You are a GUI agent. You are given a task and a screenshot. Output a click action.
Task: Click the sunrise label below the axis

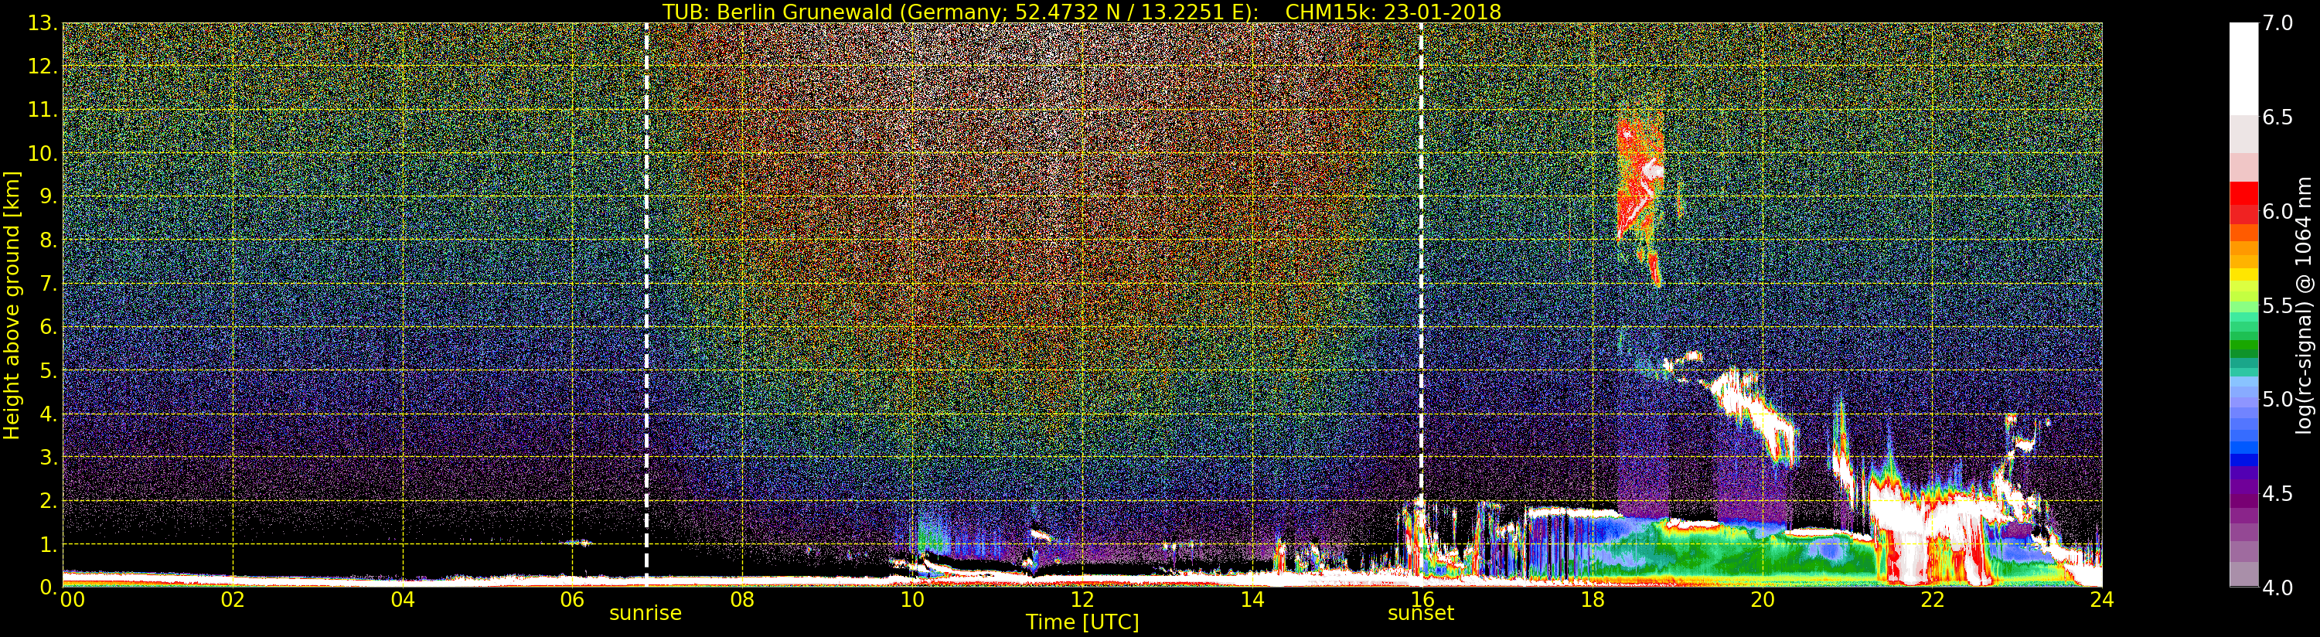click(645, 614)
